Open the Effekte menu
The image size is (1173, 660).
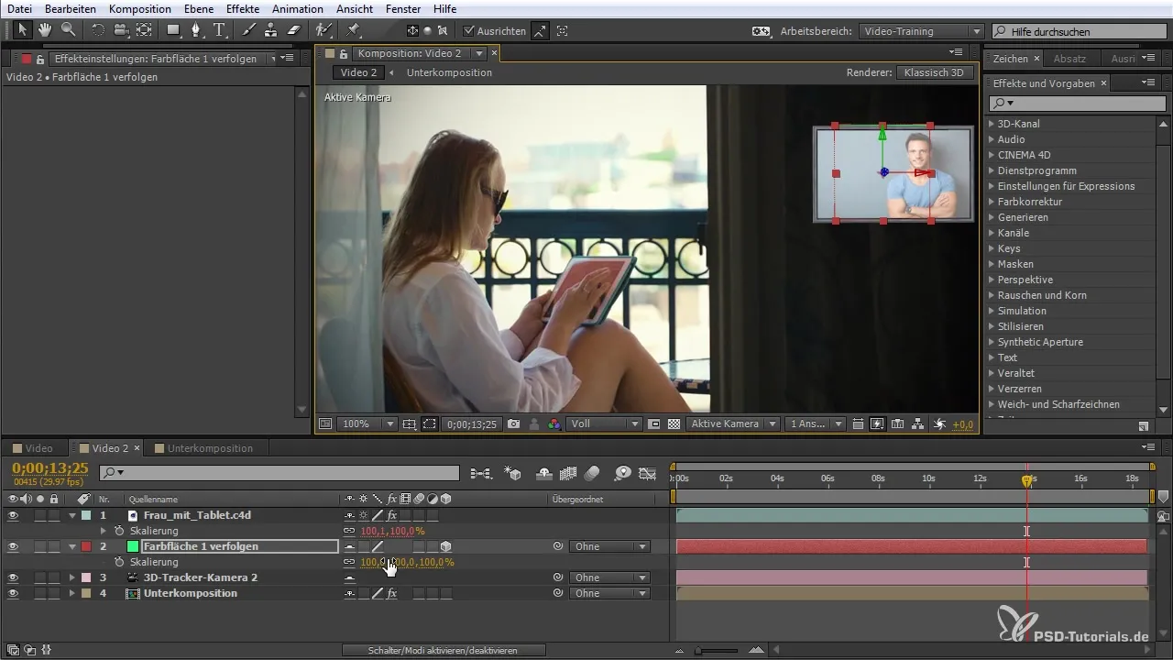(243, 8)
